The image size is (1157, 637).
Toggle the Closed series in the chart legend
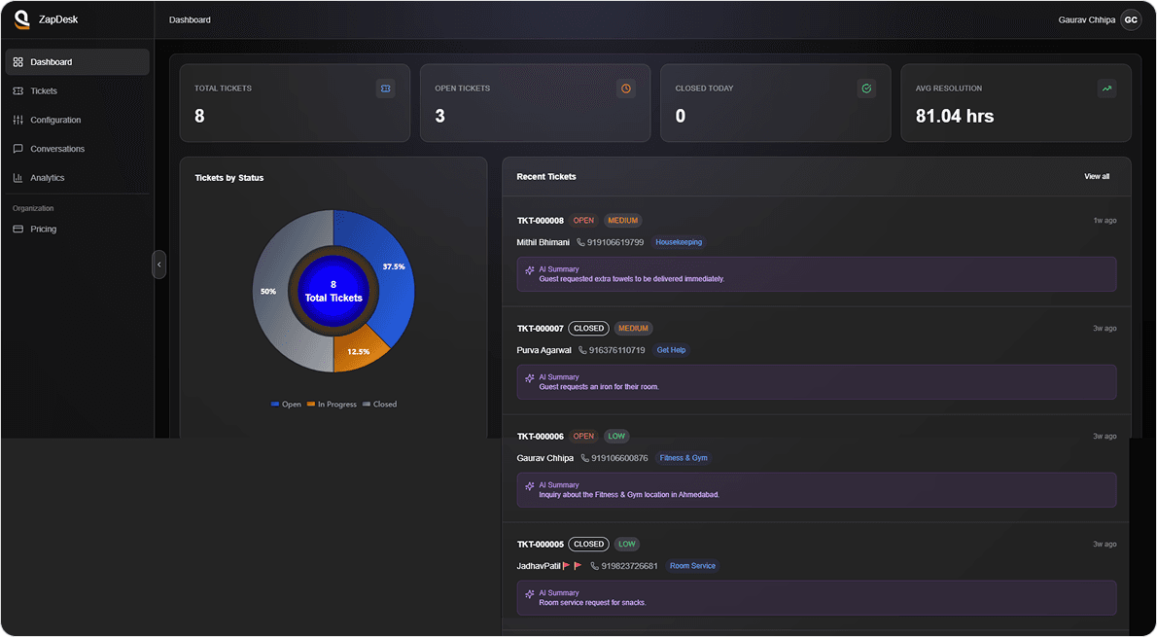[x=379, y=404]
